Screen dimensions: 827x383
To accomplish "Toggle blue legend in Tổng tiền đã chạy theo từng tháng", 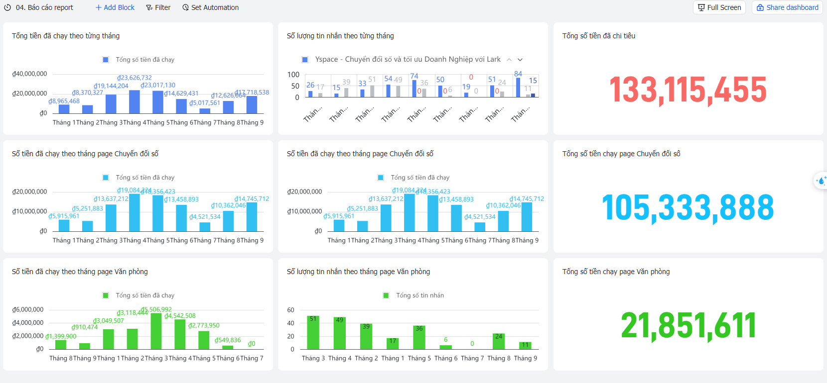I will pos(106,60).
